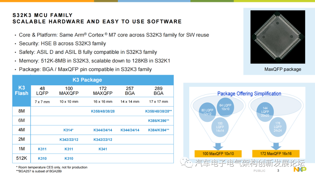Click the 512K flash row label
This screenshot has width=315, height=177.
coord(22,158)
